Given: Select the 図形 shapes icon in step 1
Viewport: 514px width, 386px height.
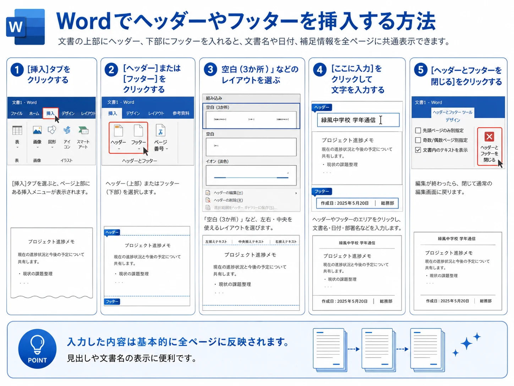Looking at the screenshot, I should [x=52, y=130].
